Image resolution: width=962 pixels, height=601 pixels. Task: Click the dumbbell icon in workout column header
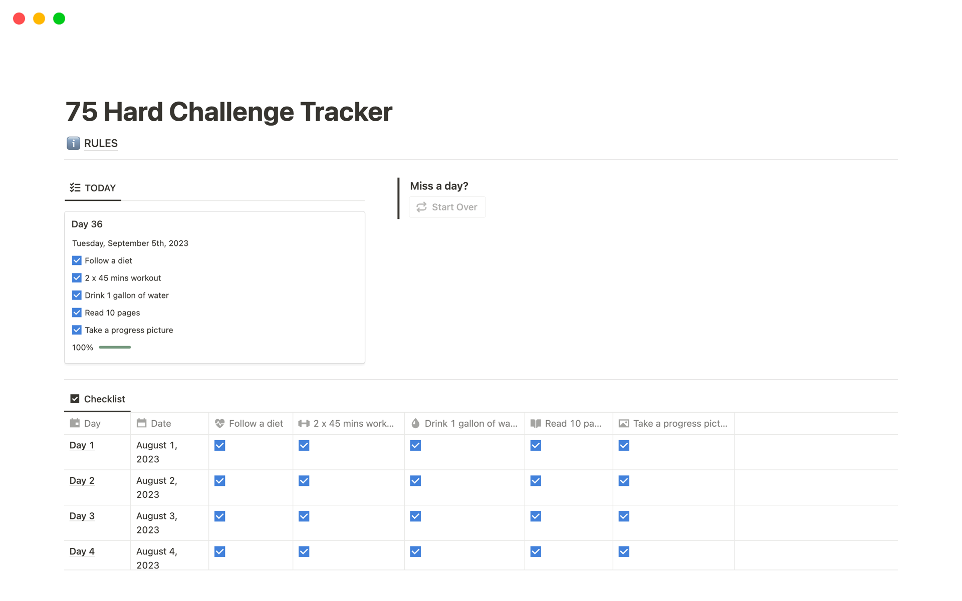tap(304, 423)
